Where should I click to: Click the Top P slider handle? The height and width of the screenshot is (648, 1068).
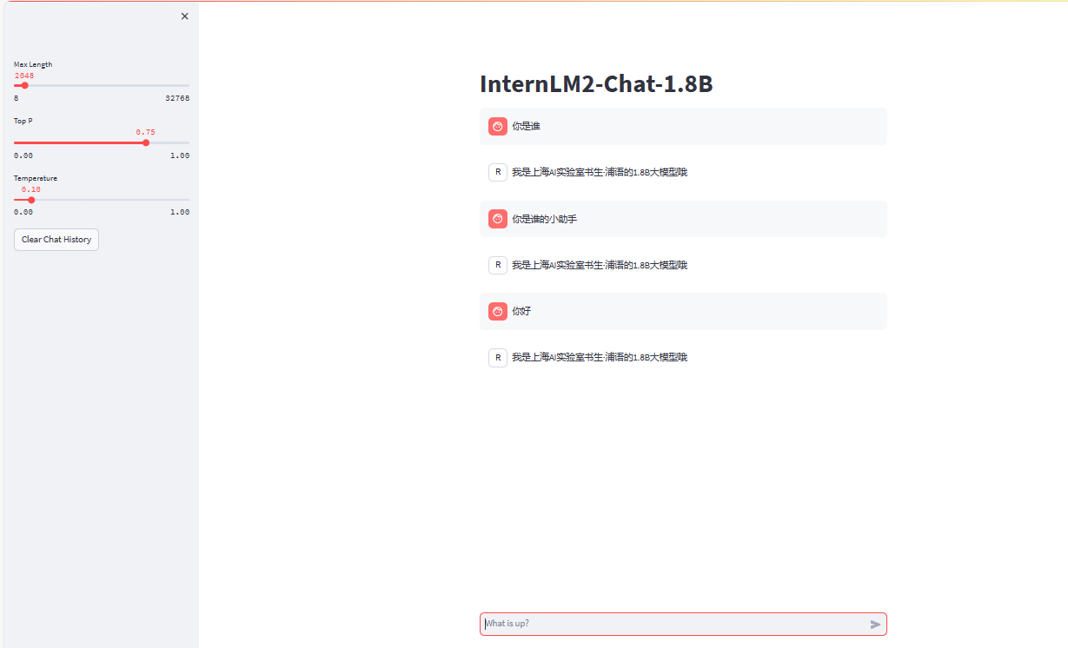(x=146, y=142)
